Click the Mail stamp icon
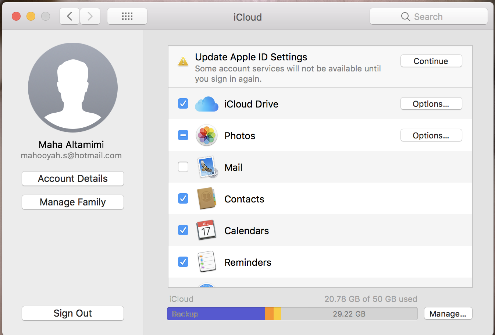This screenshot has height=335, width=495. tap(207, 167)
